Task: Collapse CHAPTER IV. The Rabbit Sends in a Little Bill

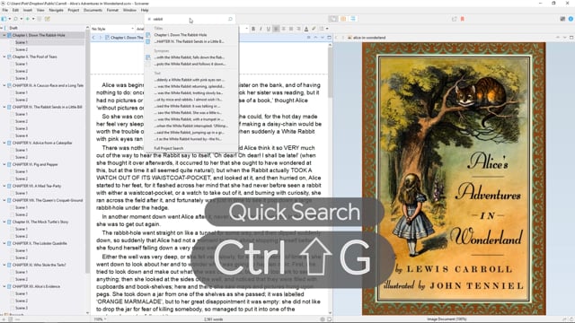Action: pos(4,107)
